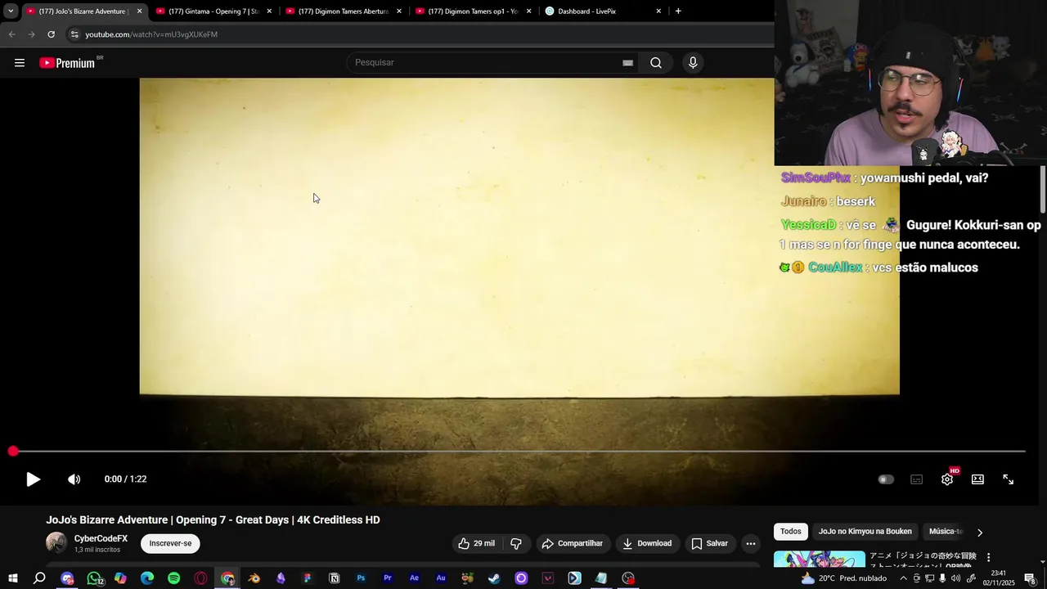Open Obsidian from the taskbar
Image resolution: width=1047 pixels, height=589 pixels.
[x=281, y=578]
